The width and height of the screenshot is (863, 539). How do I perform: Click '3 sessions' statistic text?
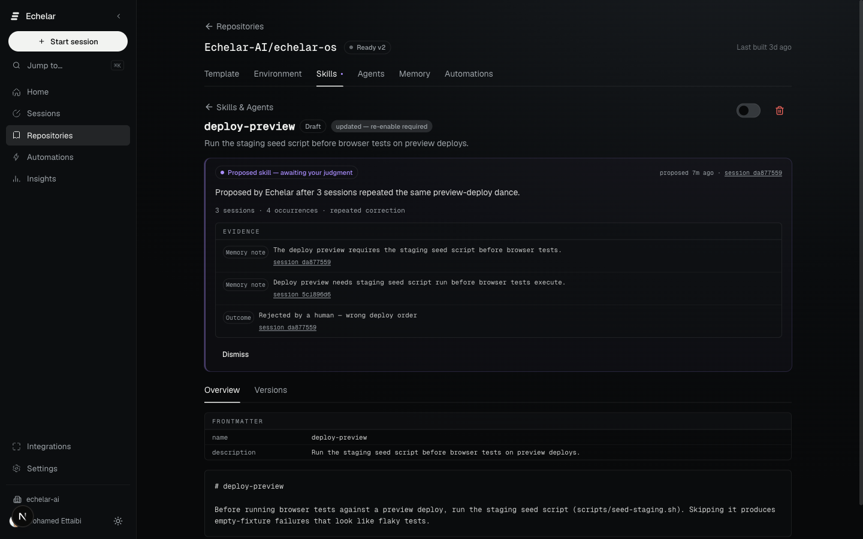(235, 211)
